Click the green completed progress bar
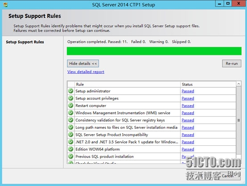Screen dimensions: 247x186 154,51
